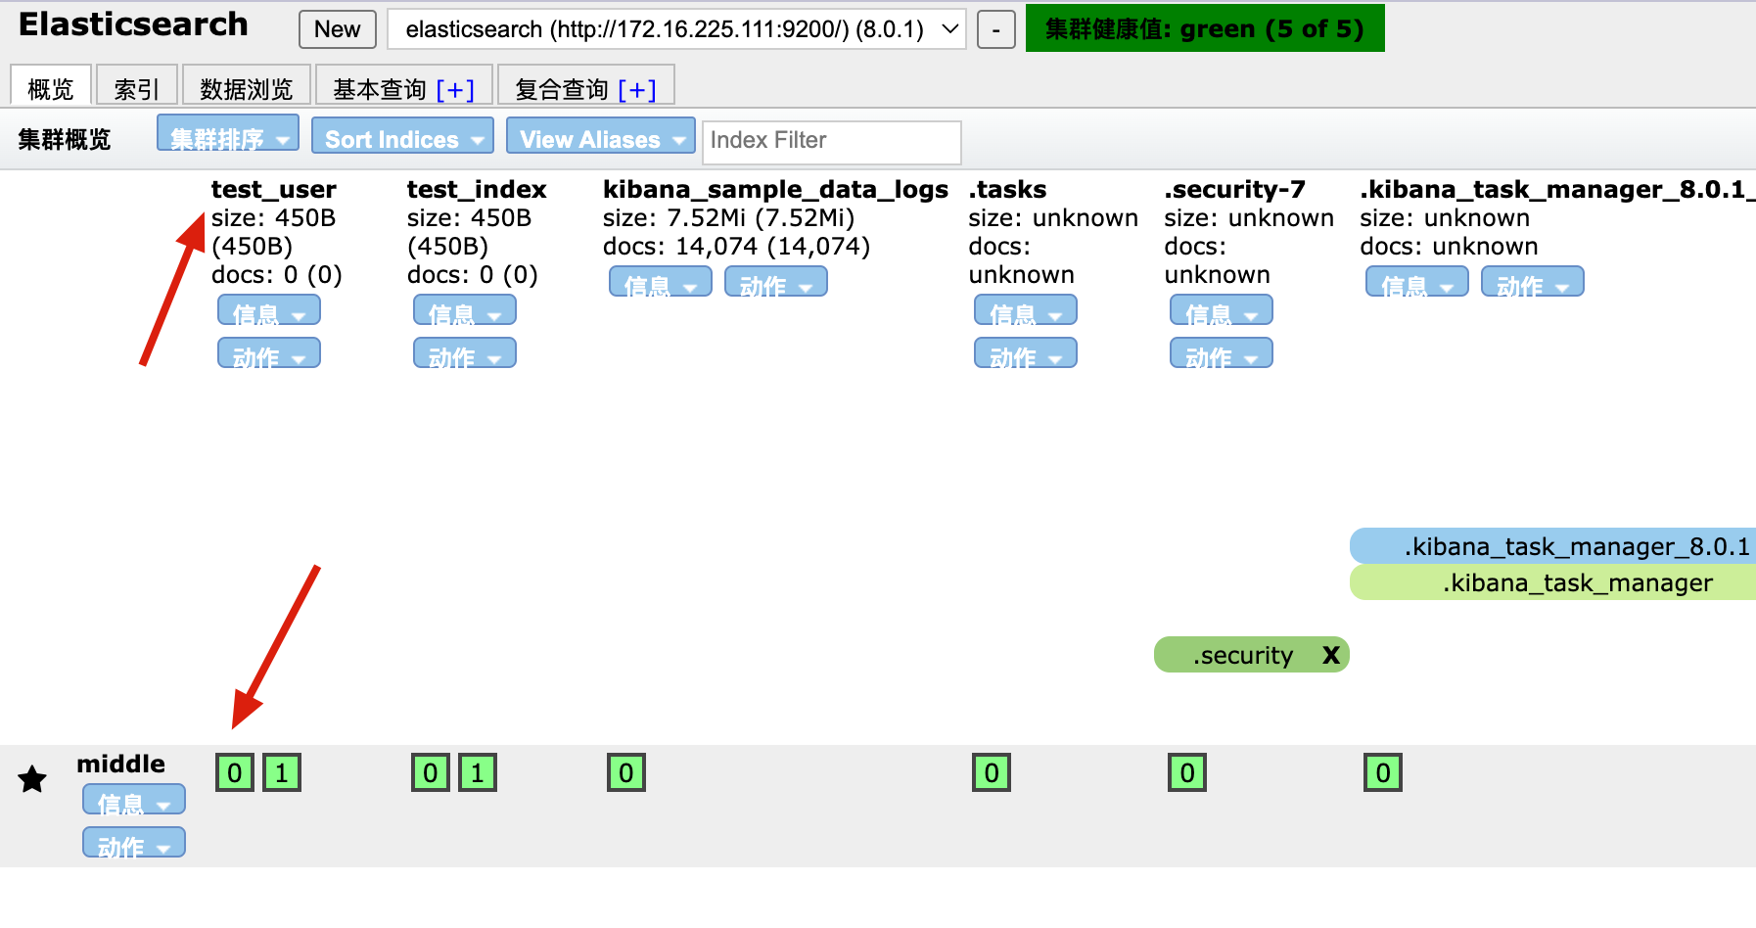The image size is (1756, 928).
Task: Open 信息 dropdown under .security-7
Action: [1222, 310]
